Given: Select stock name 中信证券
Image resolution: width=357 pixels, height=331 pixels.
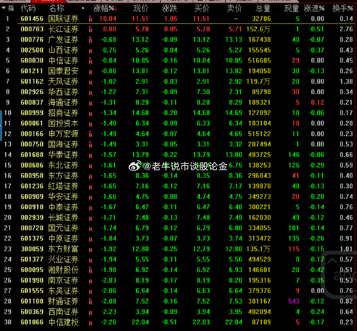Looking at the screenshot, I should click(x=63, y=60).
